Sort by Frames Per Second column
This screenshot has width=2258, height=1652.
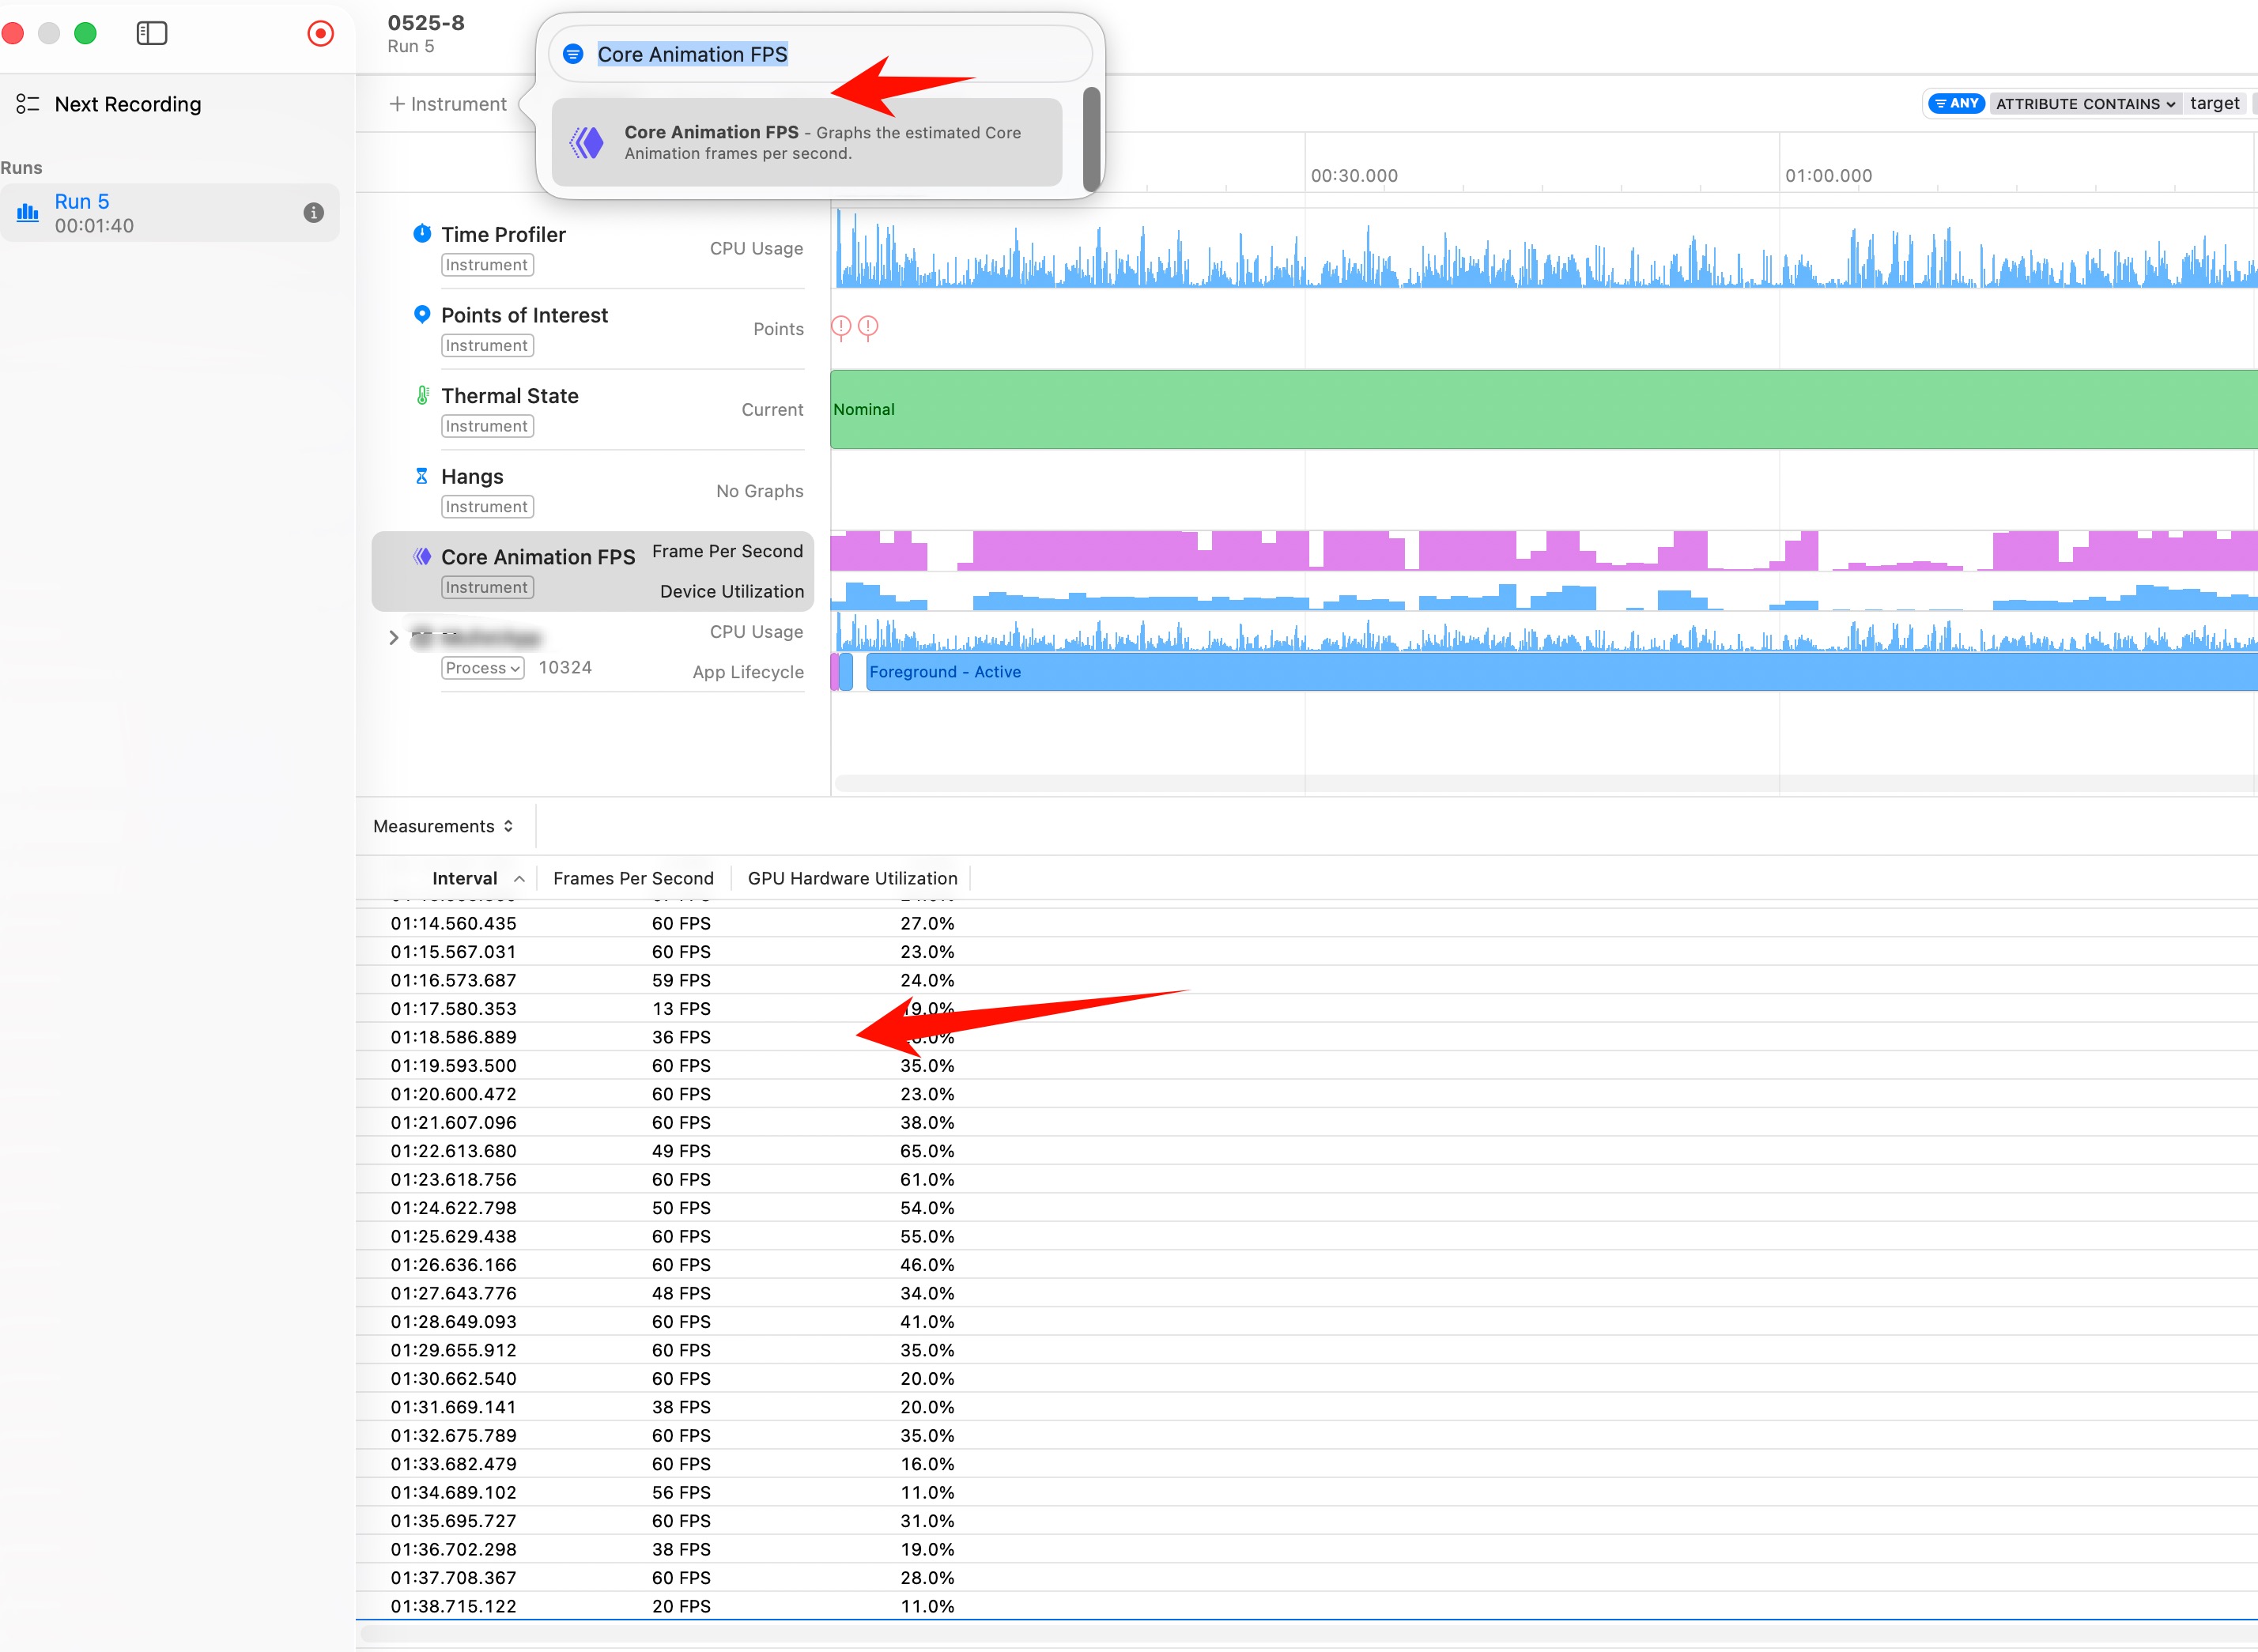tap(633, 878)
